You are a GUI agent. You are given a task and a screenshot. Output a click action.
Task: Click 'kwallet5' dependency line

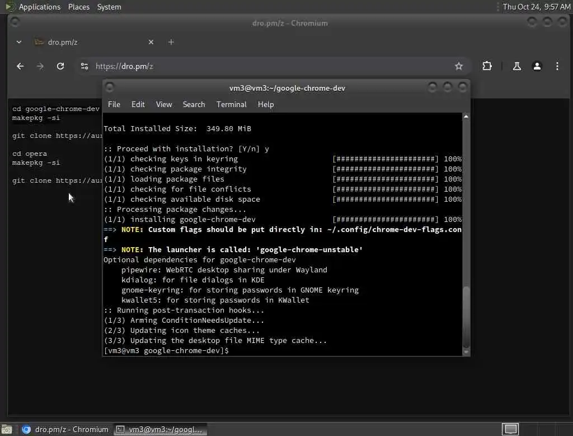point(215,300)
